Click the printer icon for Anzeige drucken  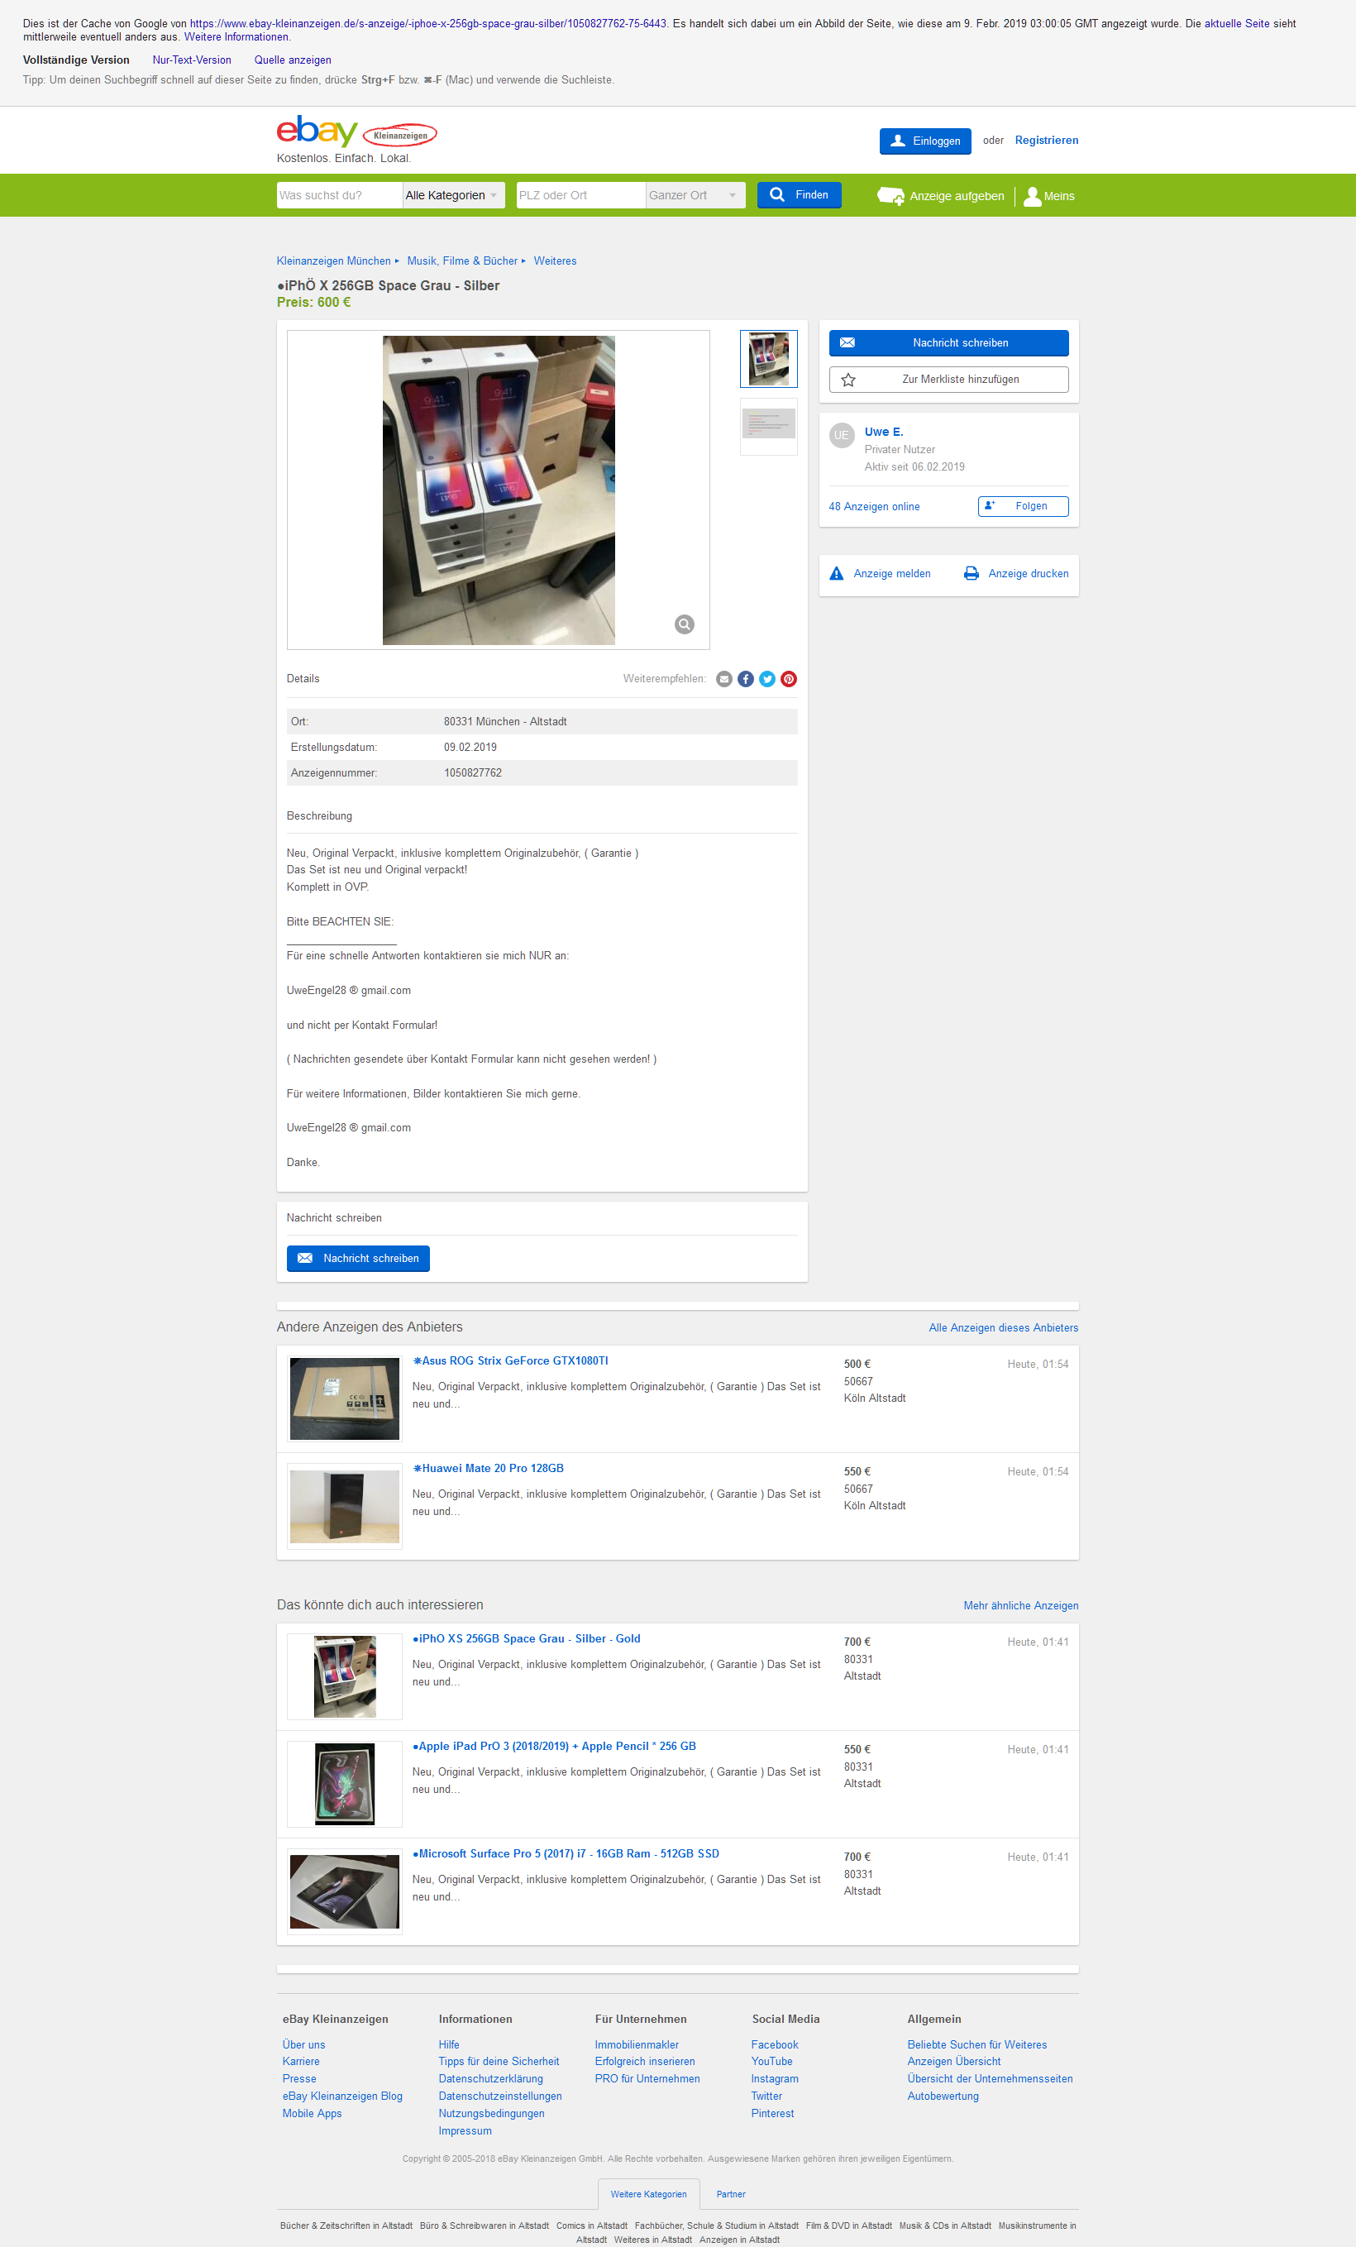(972, 574)
